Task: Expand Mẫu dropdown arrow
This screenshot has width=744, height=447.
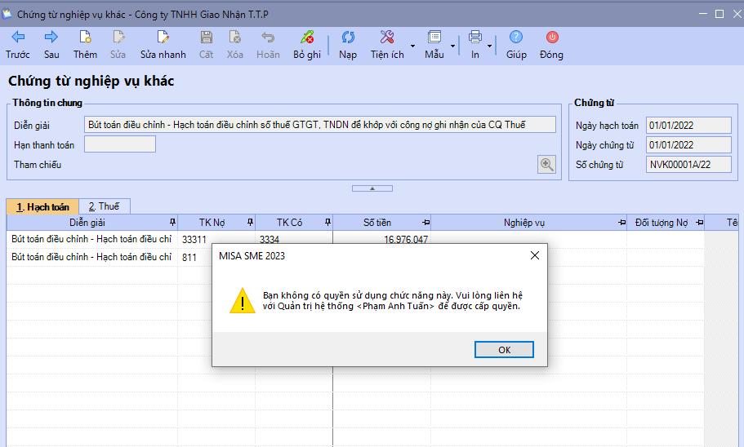Action: click(452, 46)
